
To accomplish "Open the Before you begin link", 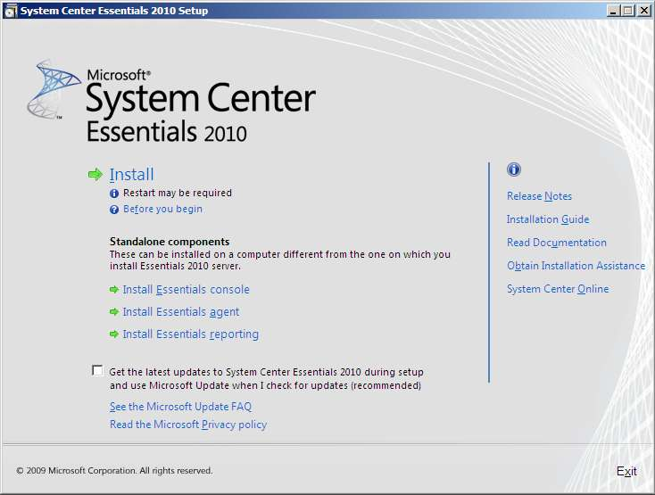I will (162, 209).
